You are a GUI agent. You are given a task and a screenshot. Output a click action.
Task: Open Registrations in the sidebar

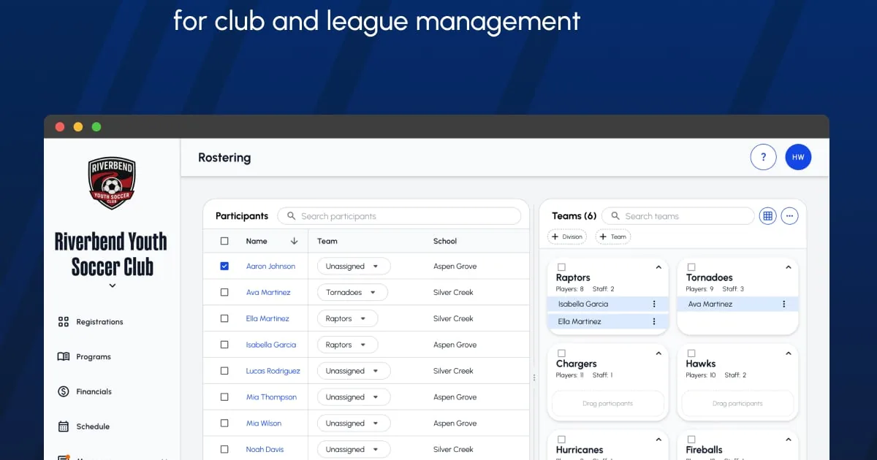pyautogui.click(x=99, y=322)
